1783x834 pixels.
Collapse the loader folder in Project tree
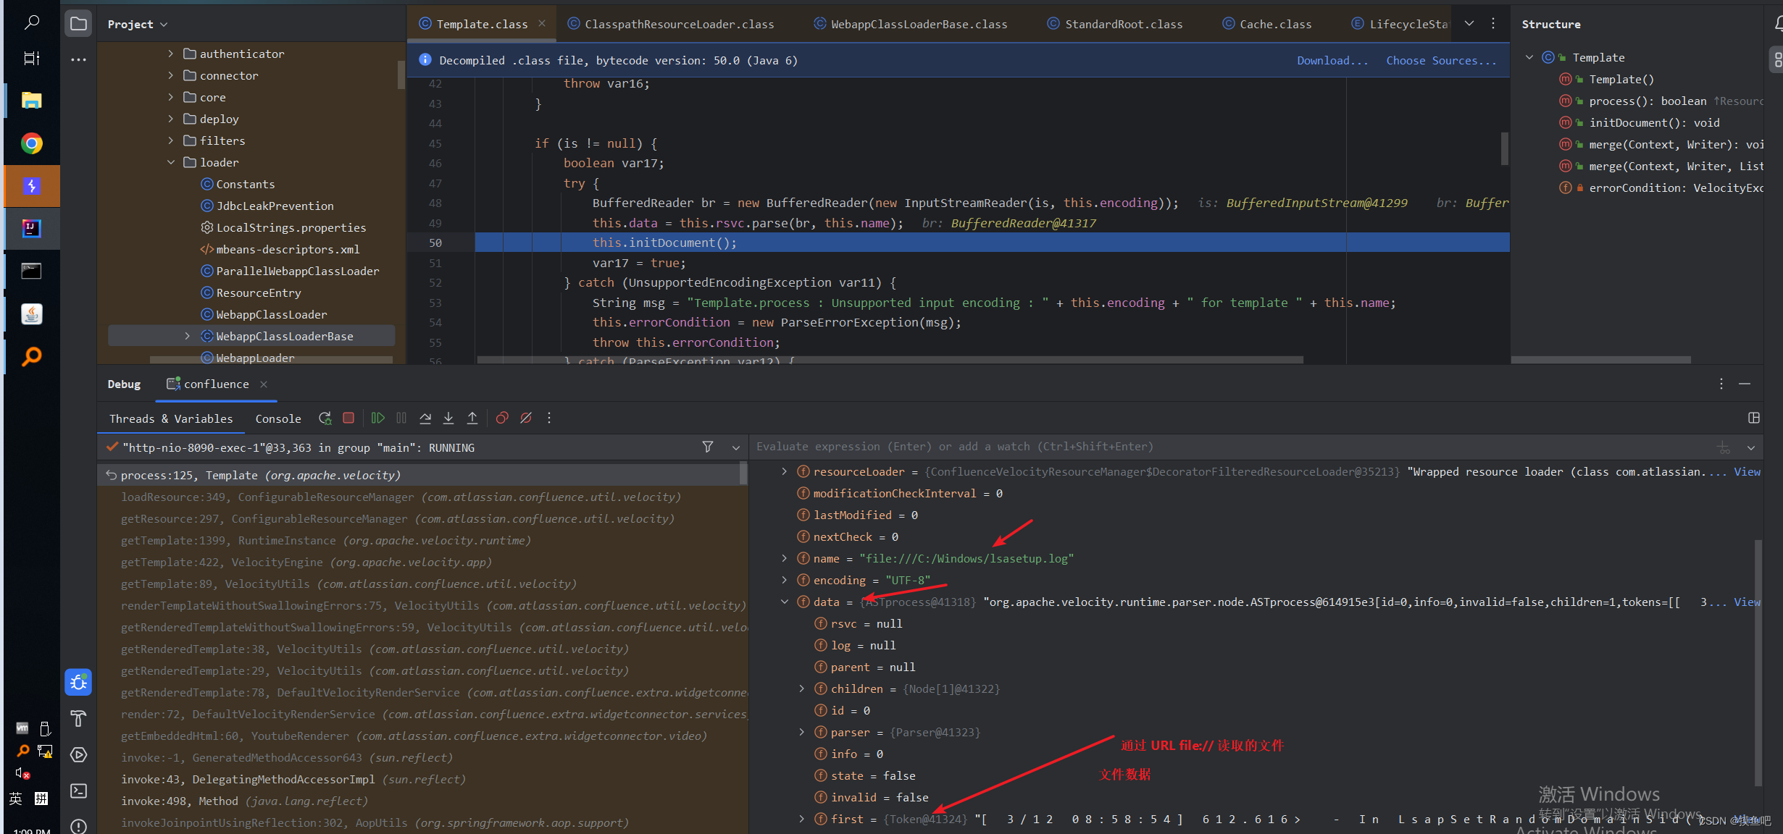coord(171,162)
